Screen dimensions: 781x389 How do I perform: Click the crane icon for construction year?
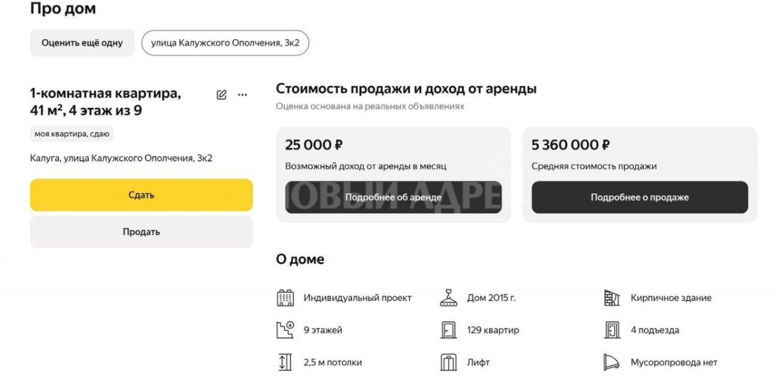coord(448,297)
